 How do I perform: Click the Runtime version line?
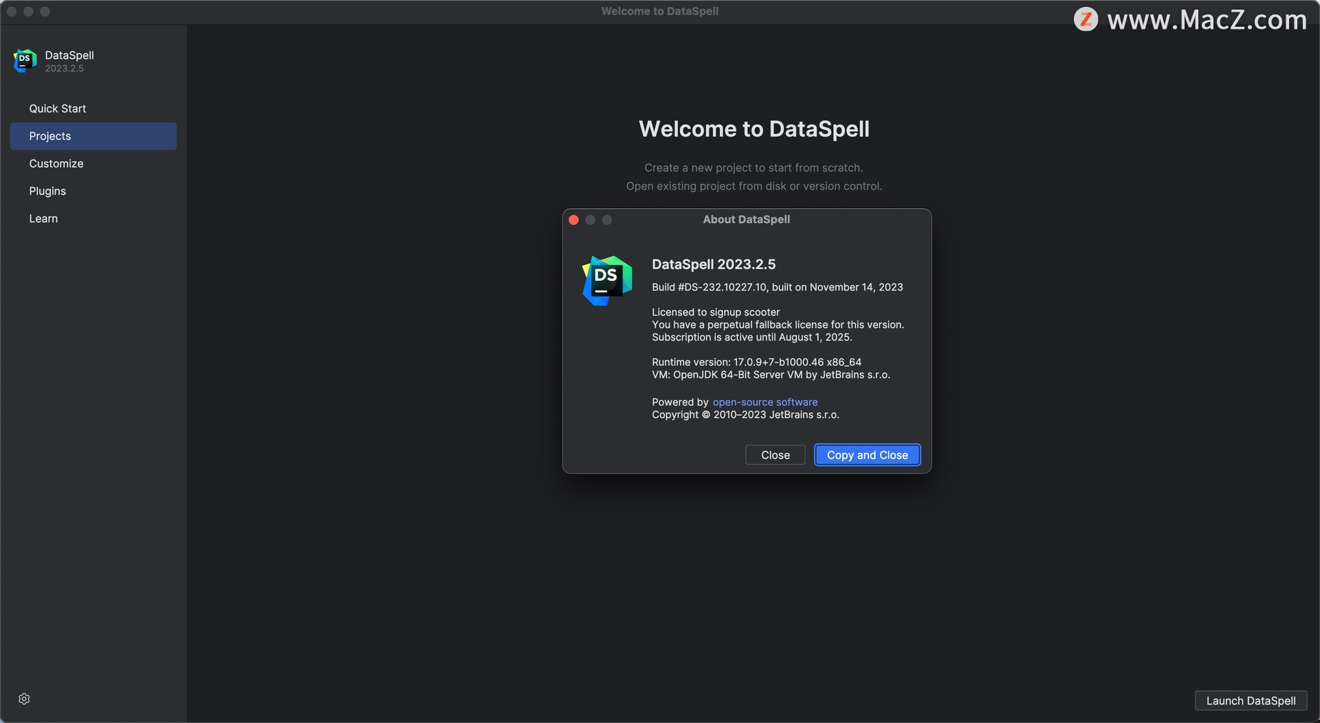click(756, 362)
